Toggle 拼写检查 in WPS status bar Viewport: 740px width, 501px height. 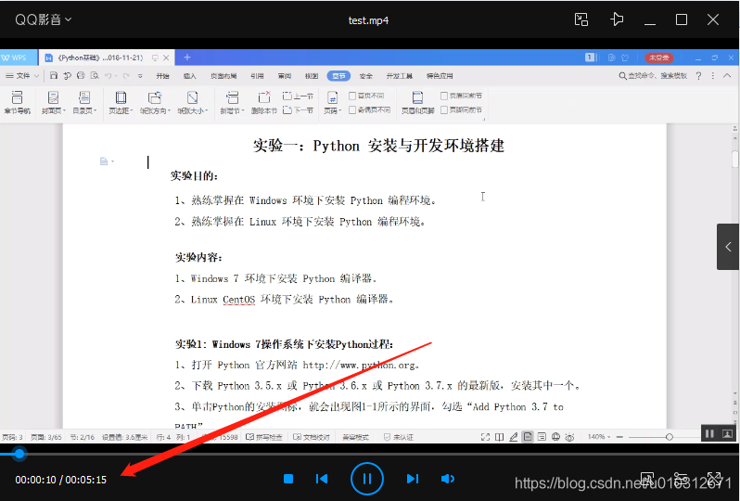point(263,437)
